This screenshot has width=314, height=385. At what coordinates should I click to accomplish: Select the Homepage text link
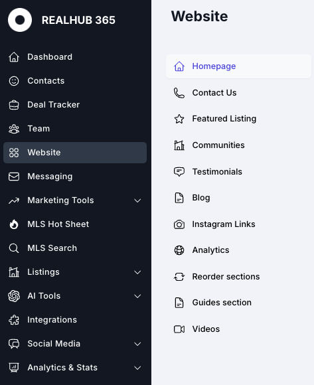point(214,66)
